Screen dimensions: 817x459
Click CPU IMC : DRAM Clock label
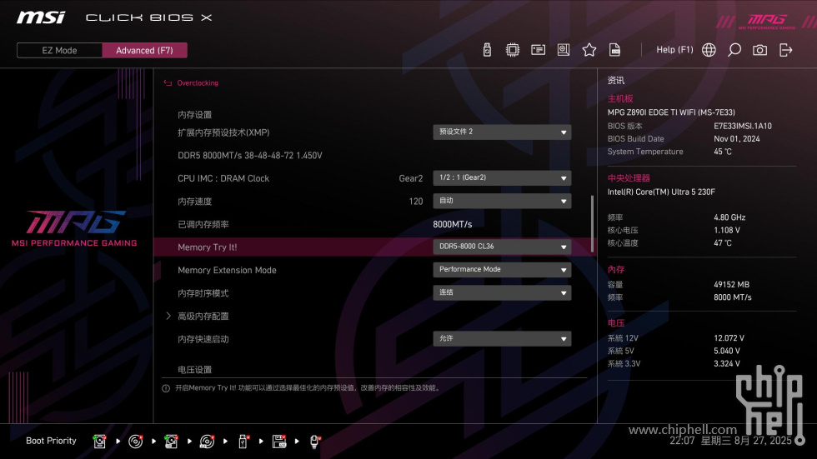coord(223,178)
